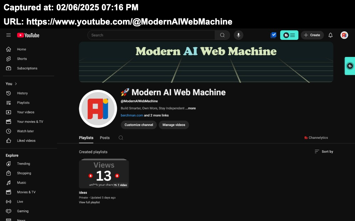Search within channel magnifier icon
355x221 pixels.
[121, 138]
